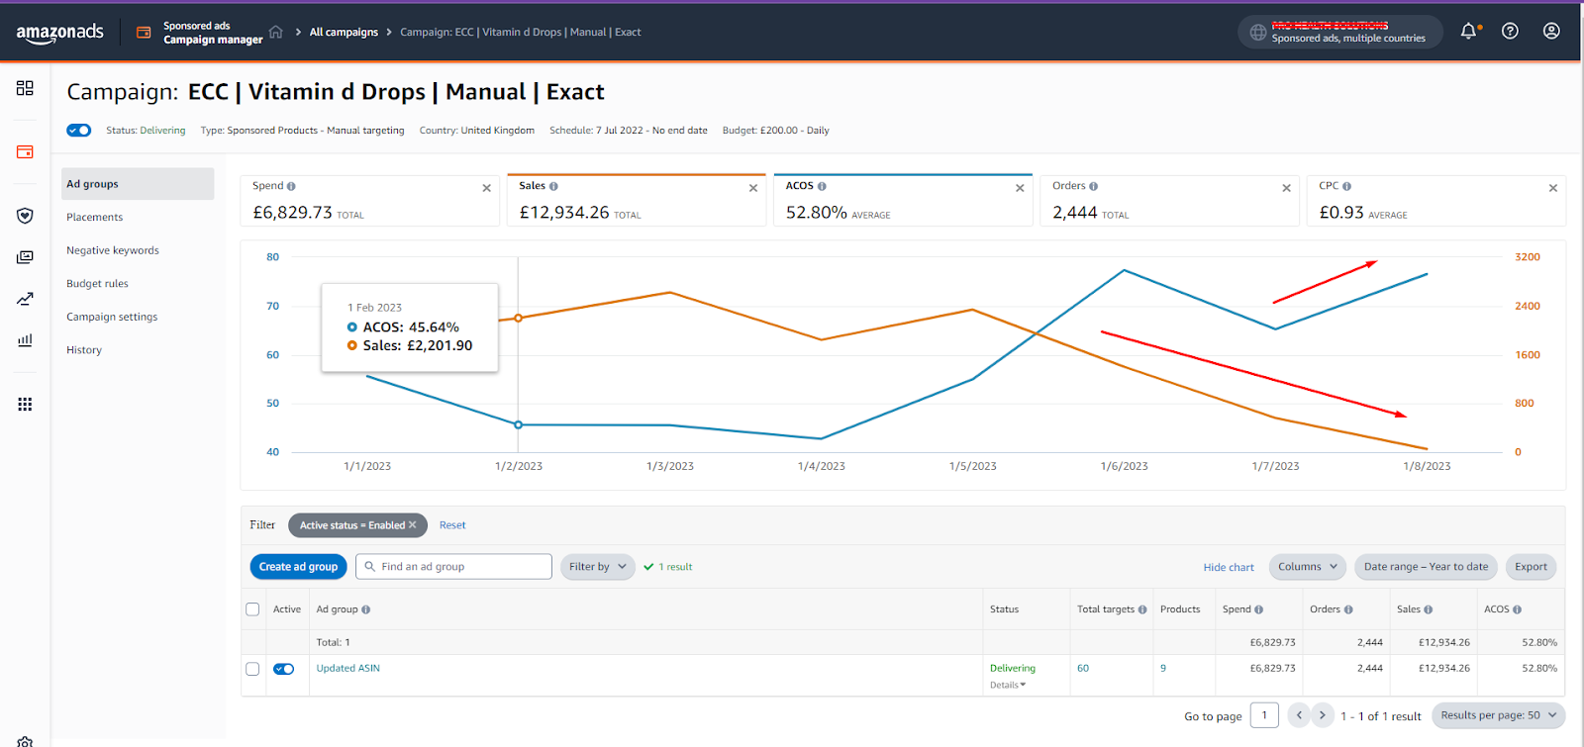The height and width of the screenshot is (747, 1584).
Task: Open the user account profile icon
Action: click(x=1551, y=31)
